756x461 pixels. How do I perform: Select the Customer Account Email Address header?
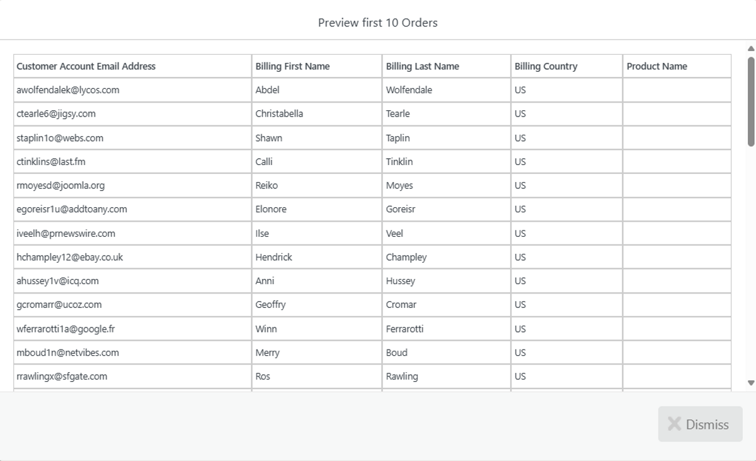click(x=86, y=66)
